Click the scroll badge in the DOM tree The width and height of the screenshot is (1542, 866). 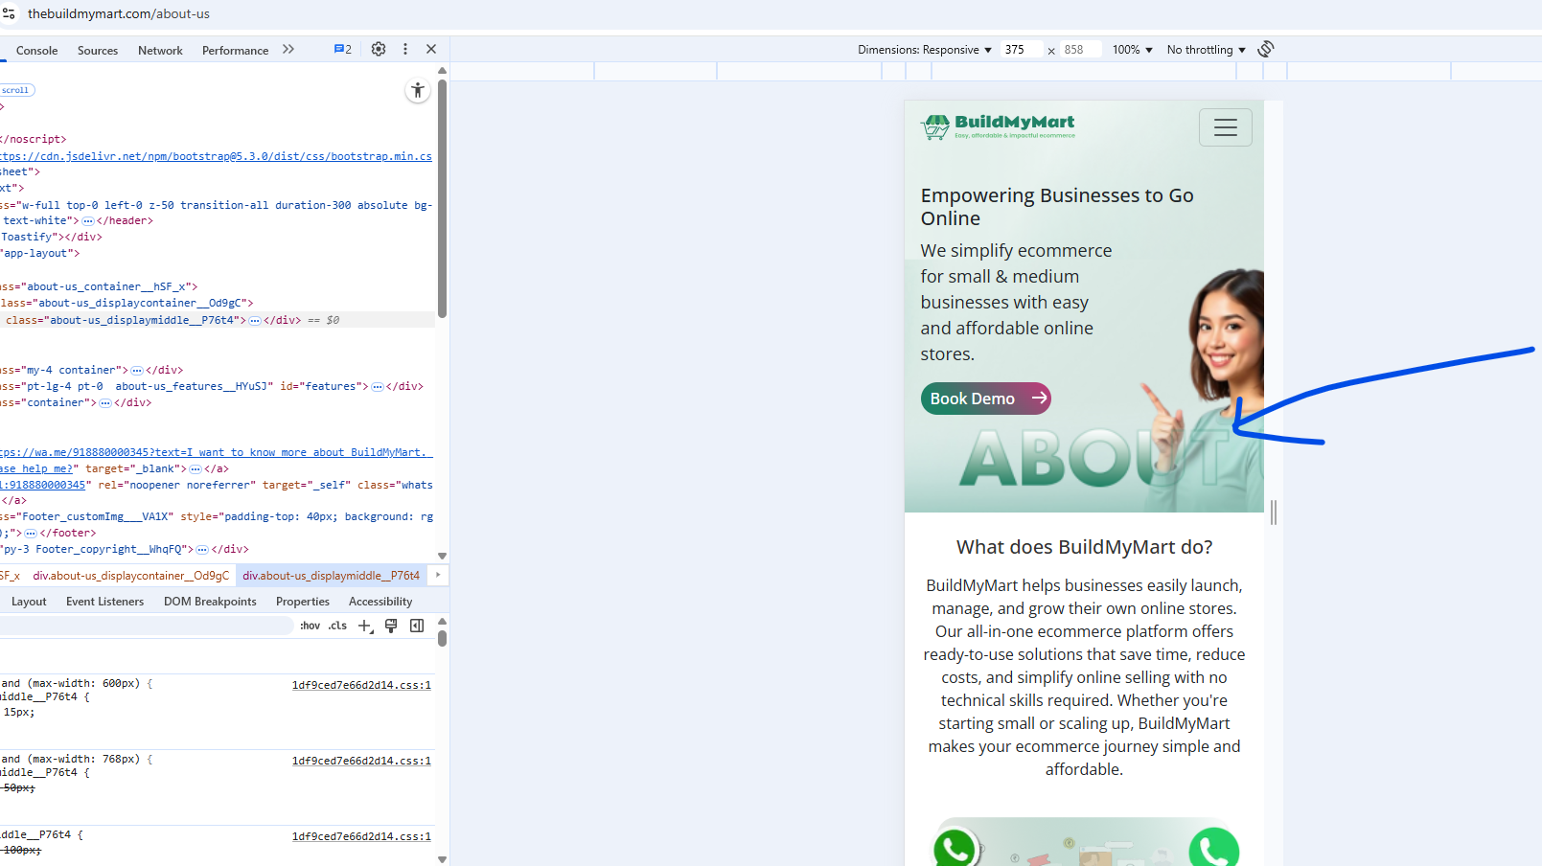(16, 90)
